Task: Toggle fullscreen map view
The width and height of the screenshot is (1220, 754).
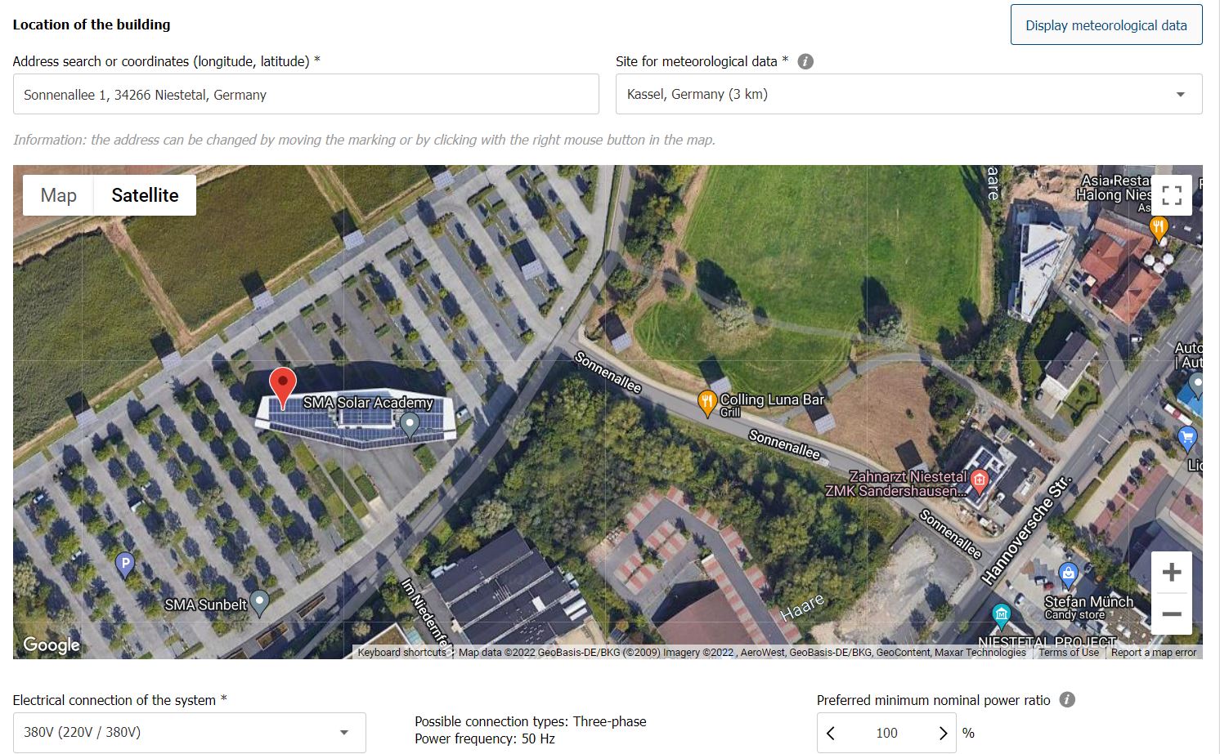Action: click(1171, 195)
